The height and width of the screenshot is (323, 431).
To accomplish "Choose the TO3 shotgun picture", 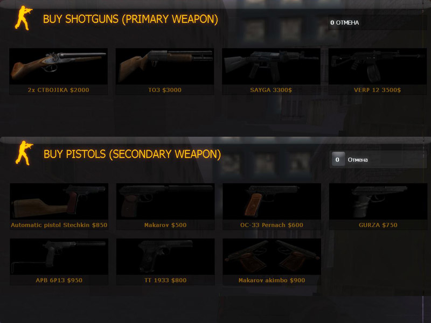I will [x=165, y=66].
